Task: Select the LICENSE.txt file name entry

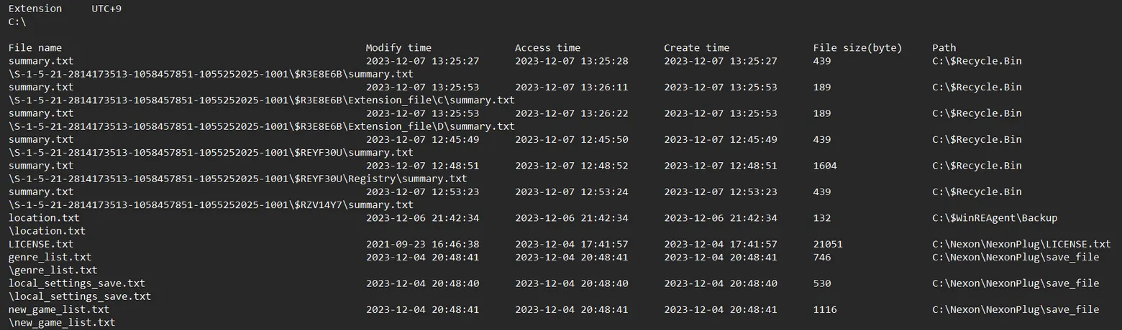Action: tap(41, 244)
